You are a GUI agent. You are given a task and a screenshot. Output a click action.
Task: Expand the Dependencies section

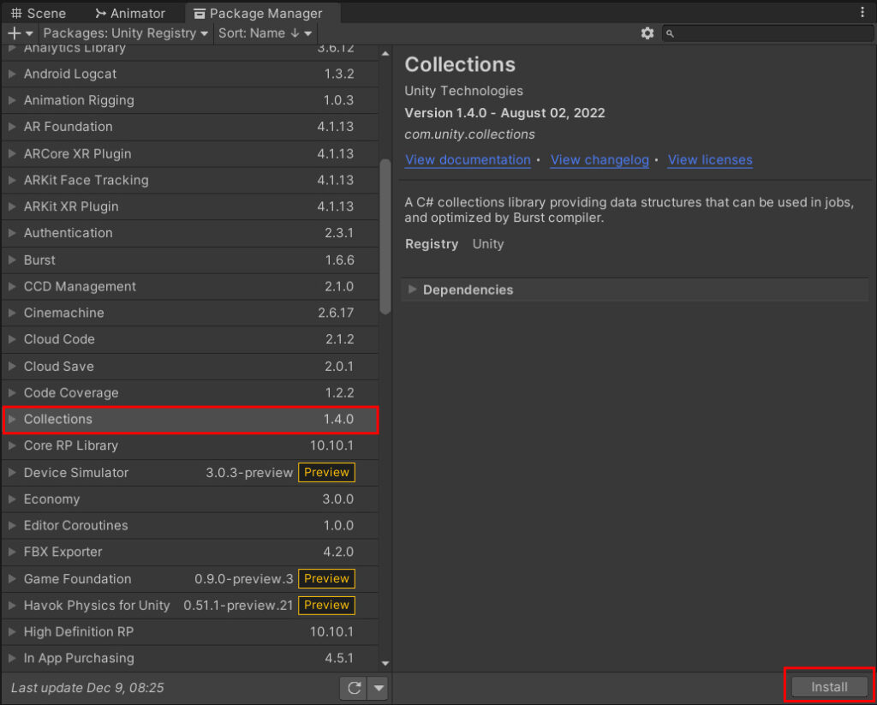click(x=413, y=290)
